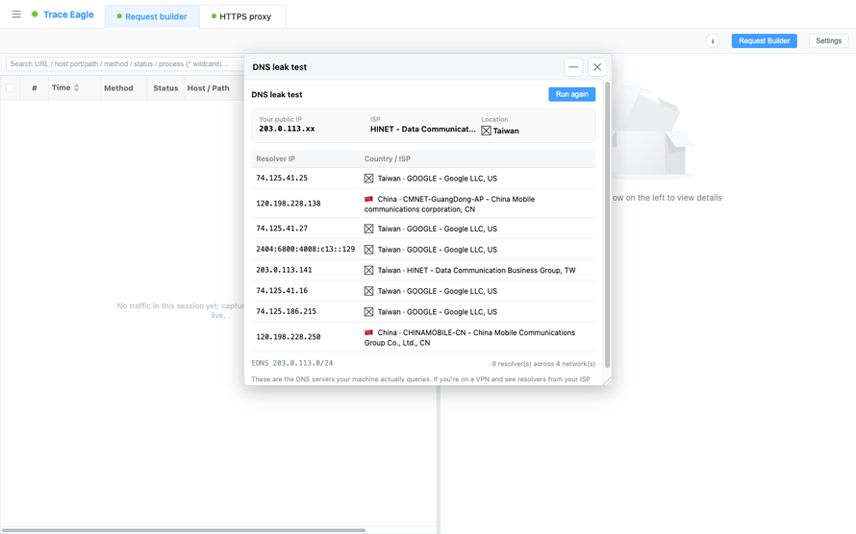
Task: Focus the Search URL filter field
Action: coord(124,63)
